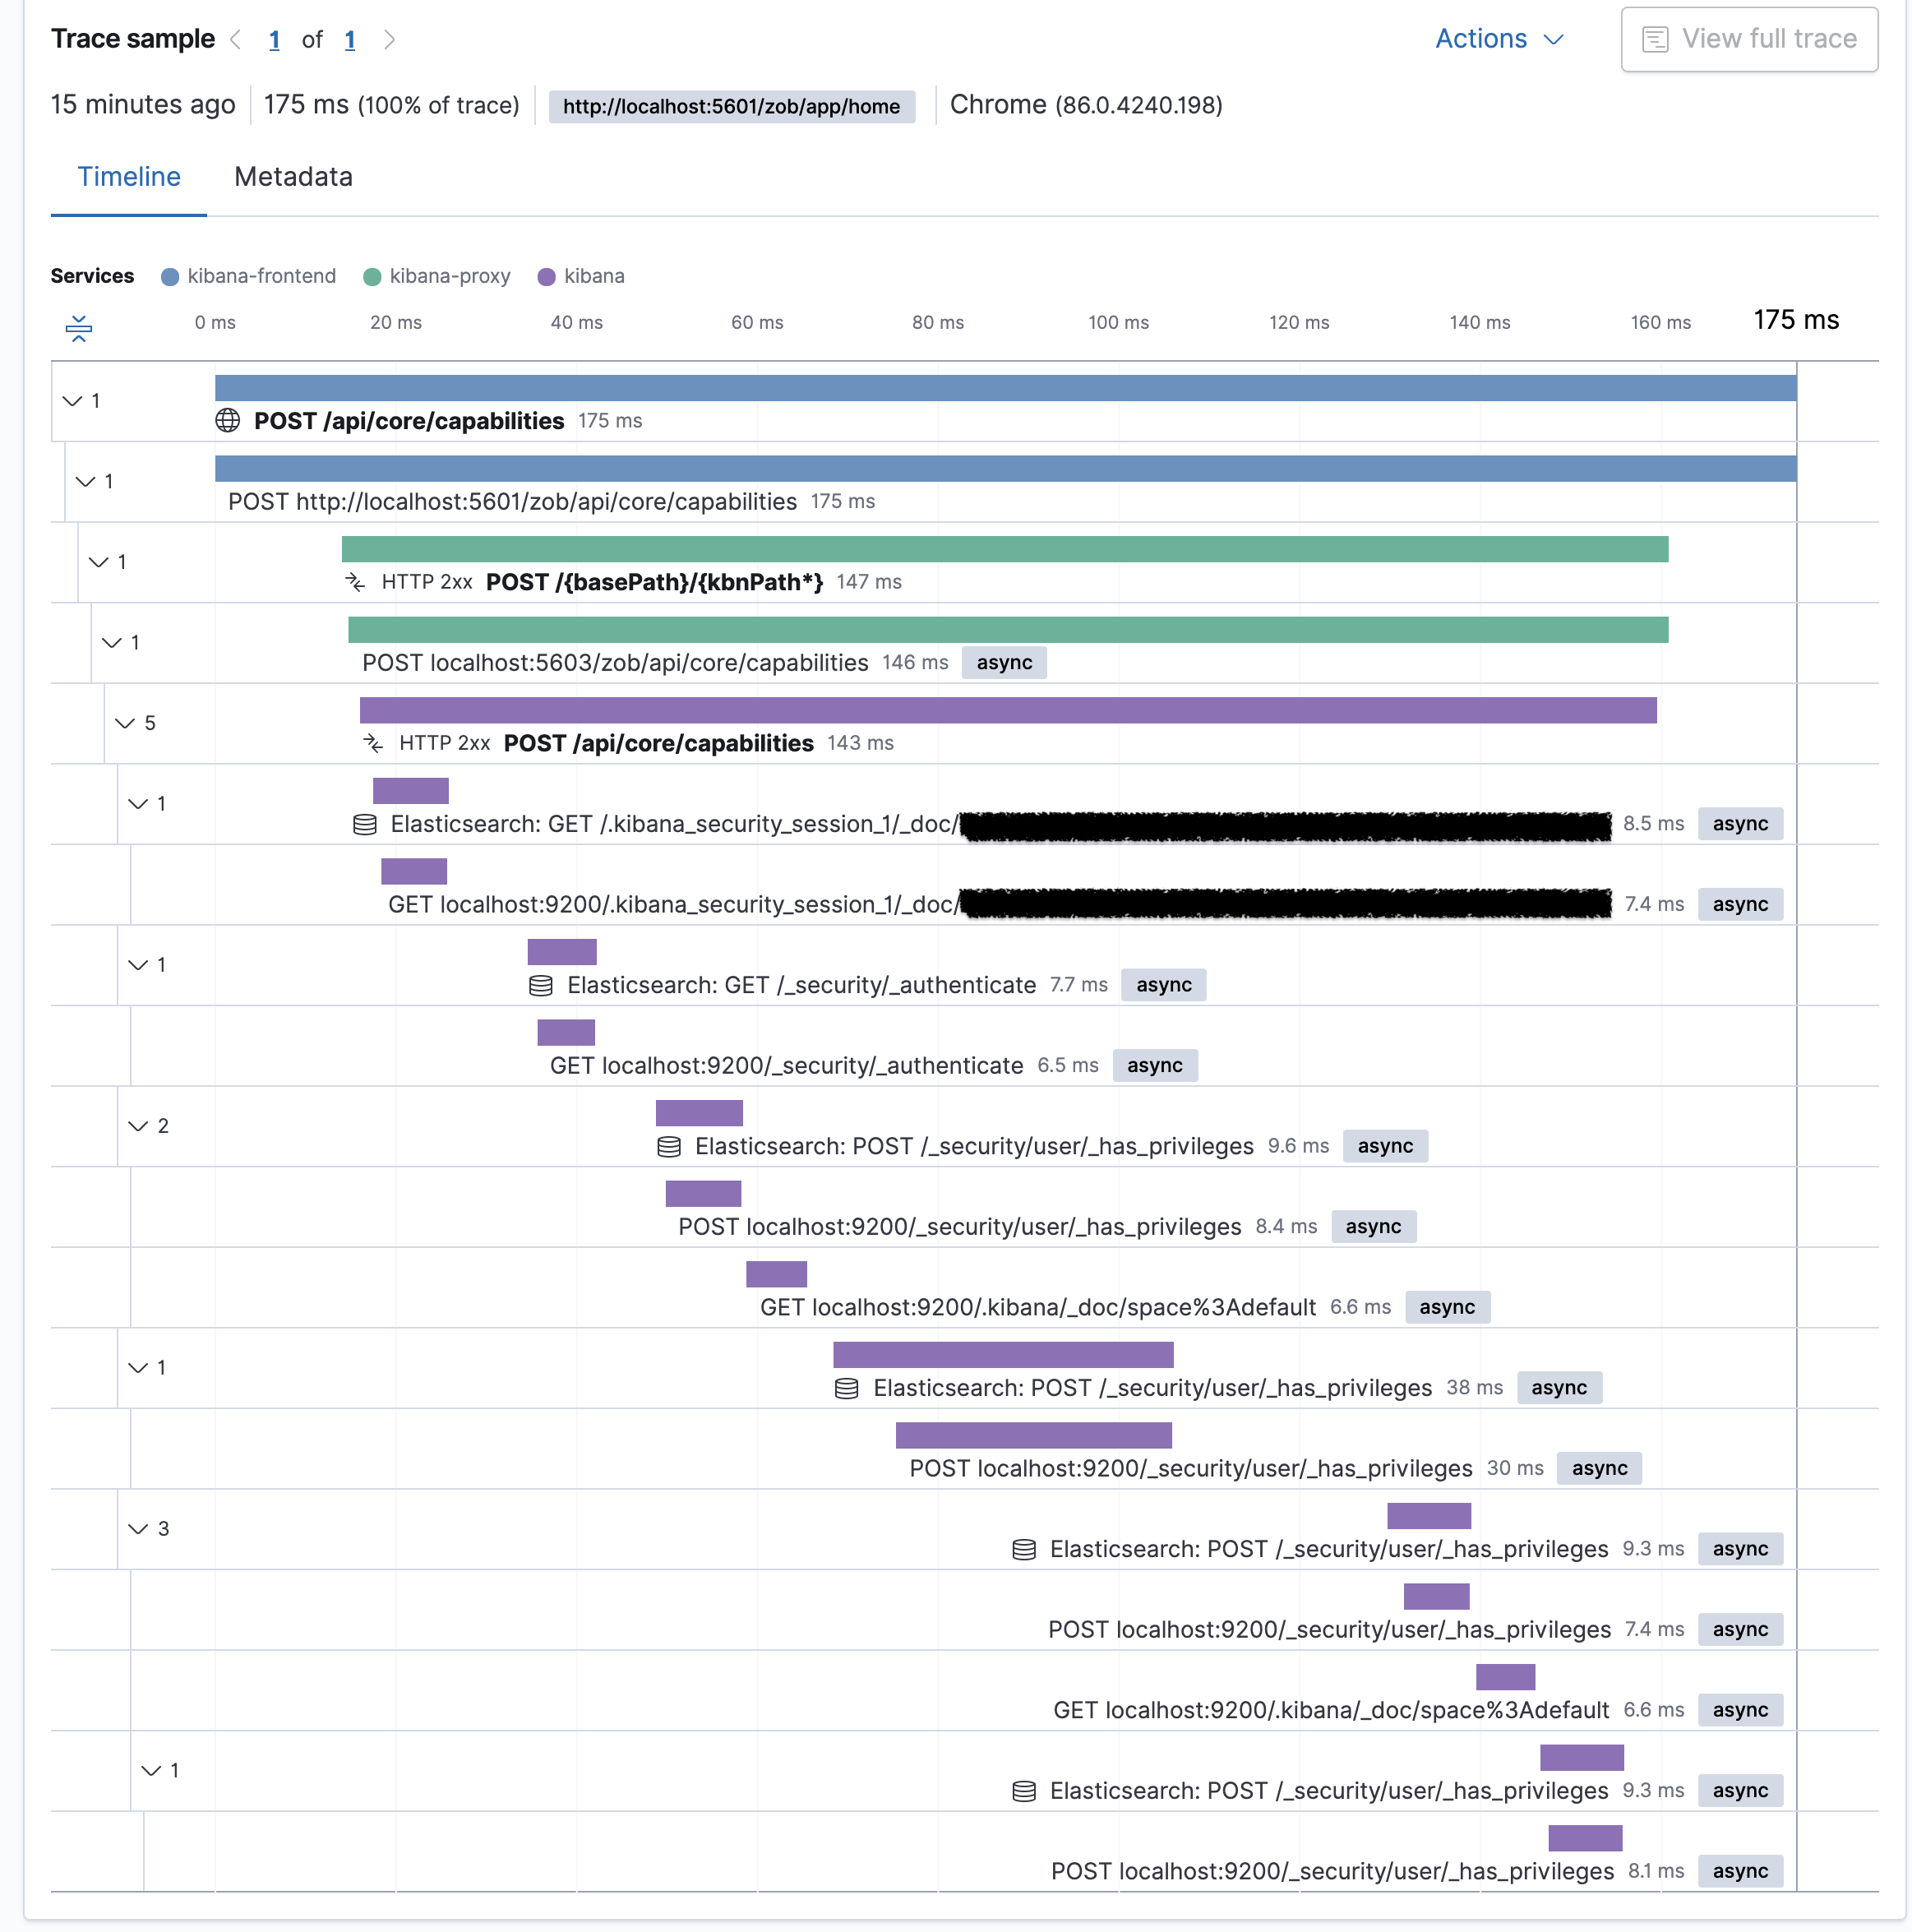The width and height of the screenshot is (1912, 1932).
Task: Click the database icon on Elasticsearch POST /_security/user/_has_privileges
Action: tap(668, 1146)
